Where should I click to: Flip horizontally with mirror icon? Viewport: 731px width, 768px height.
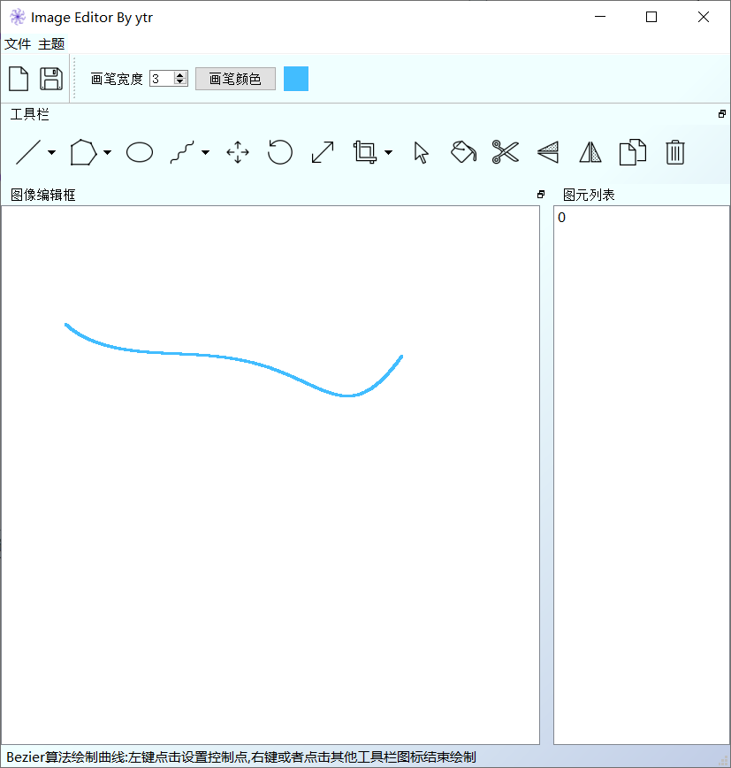590,152
